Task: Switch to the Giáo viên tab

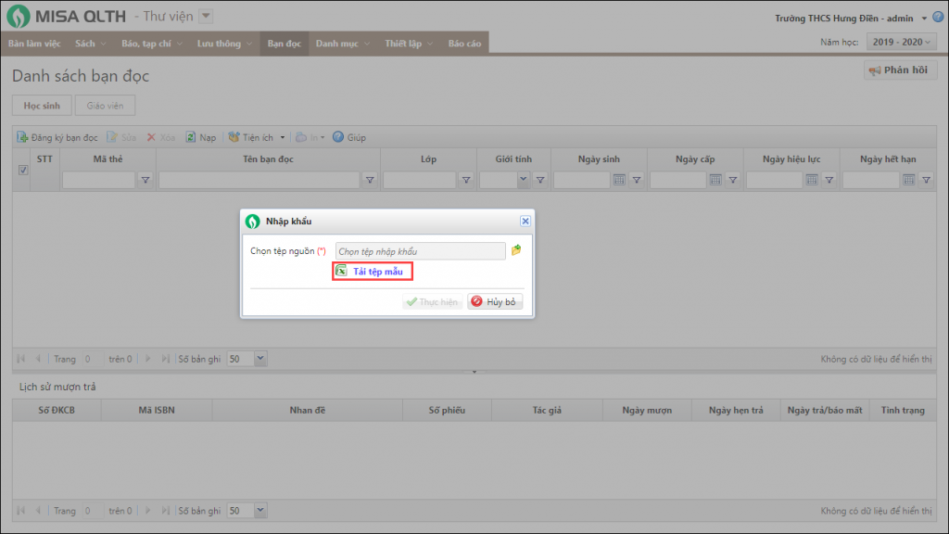Action: pos(105,106)
